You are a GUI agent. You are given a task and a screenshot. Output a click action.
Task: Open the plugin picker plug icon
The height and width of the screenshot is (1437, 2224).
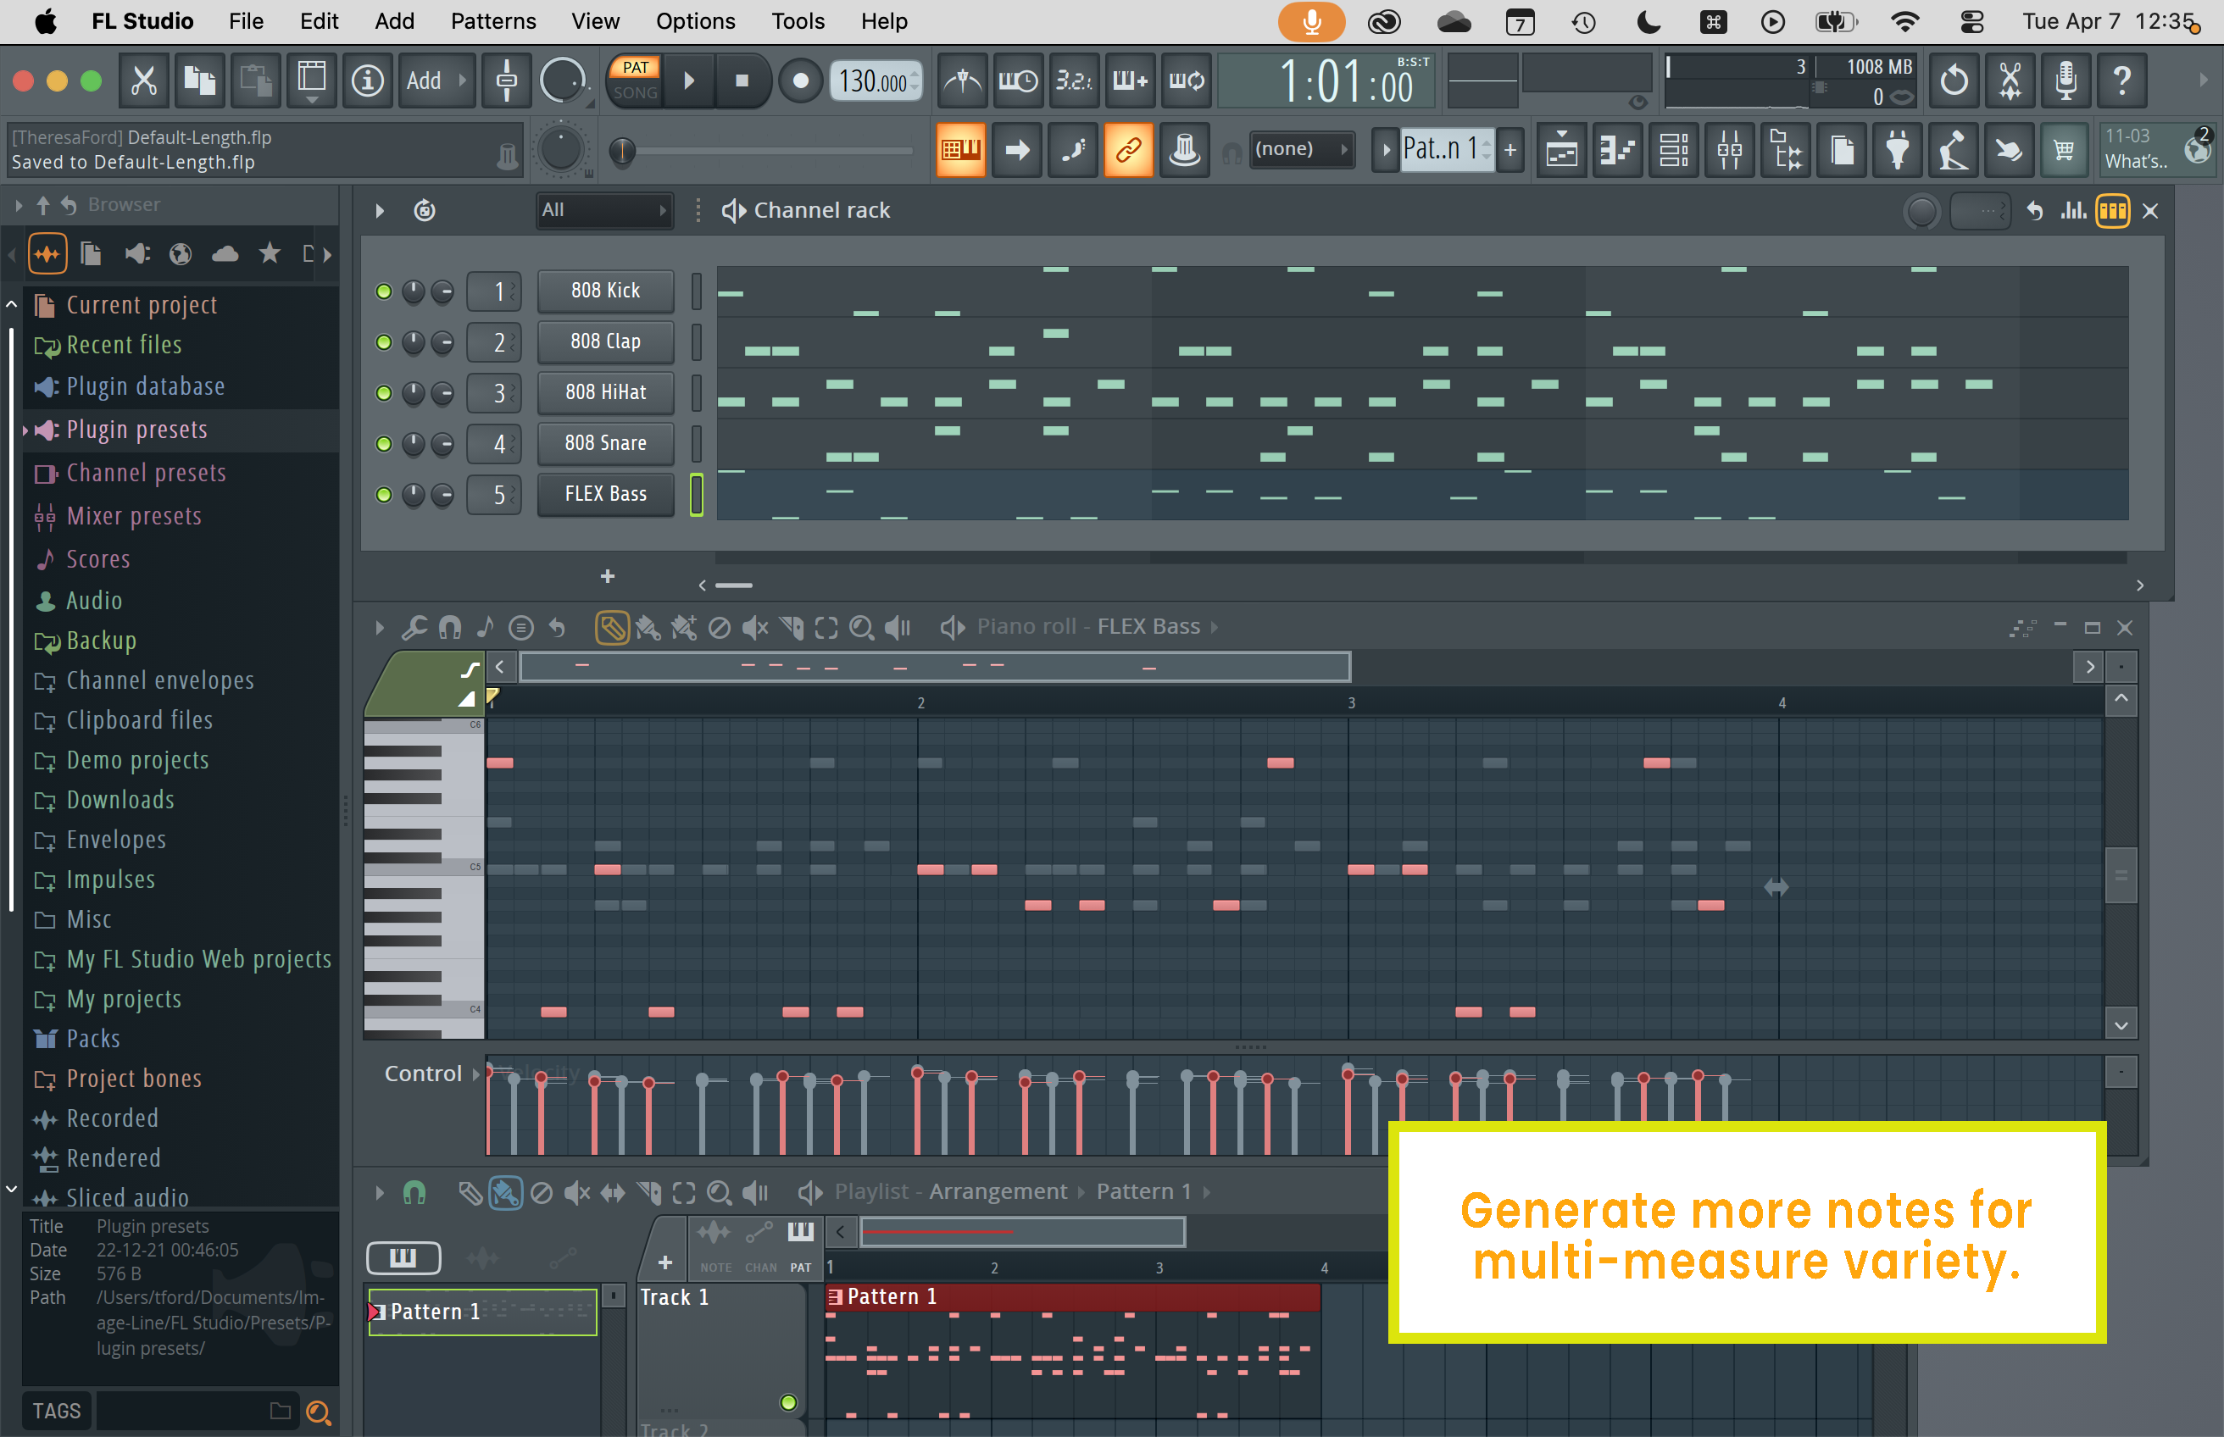coord(1898,149)
